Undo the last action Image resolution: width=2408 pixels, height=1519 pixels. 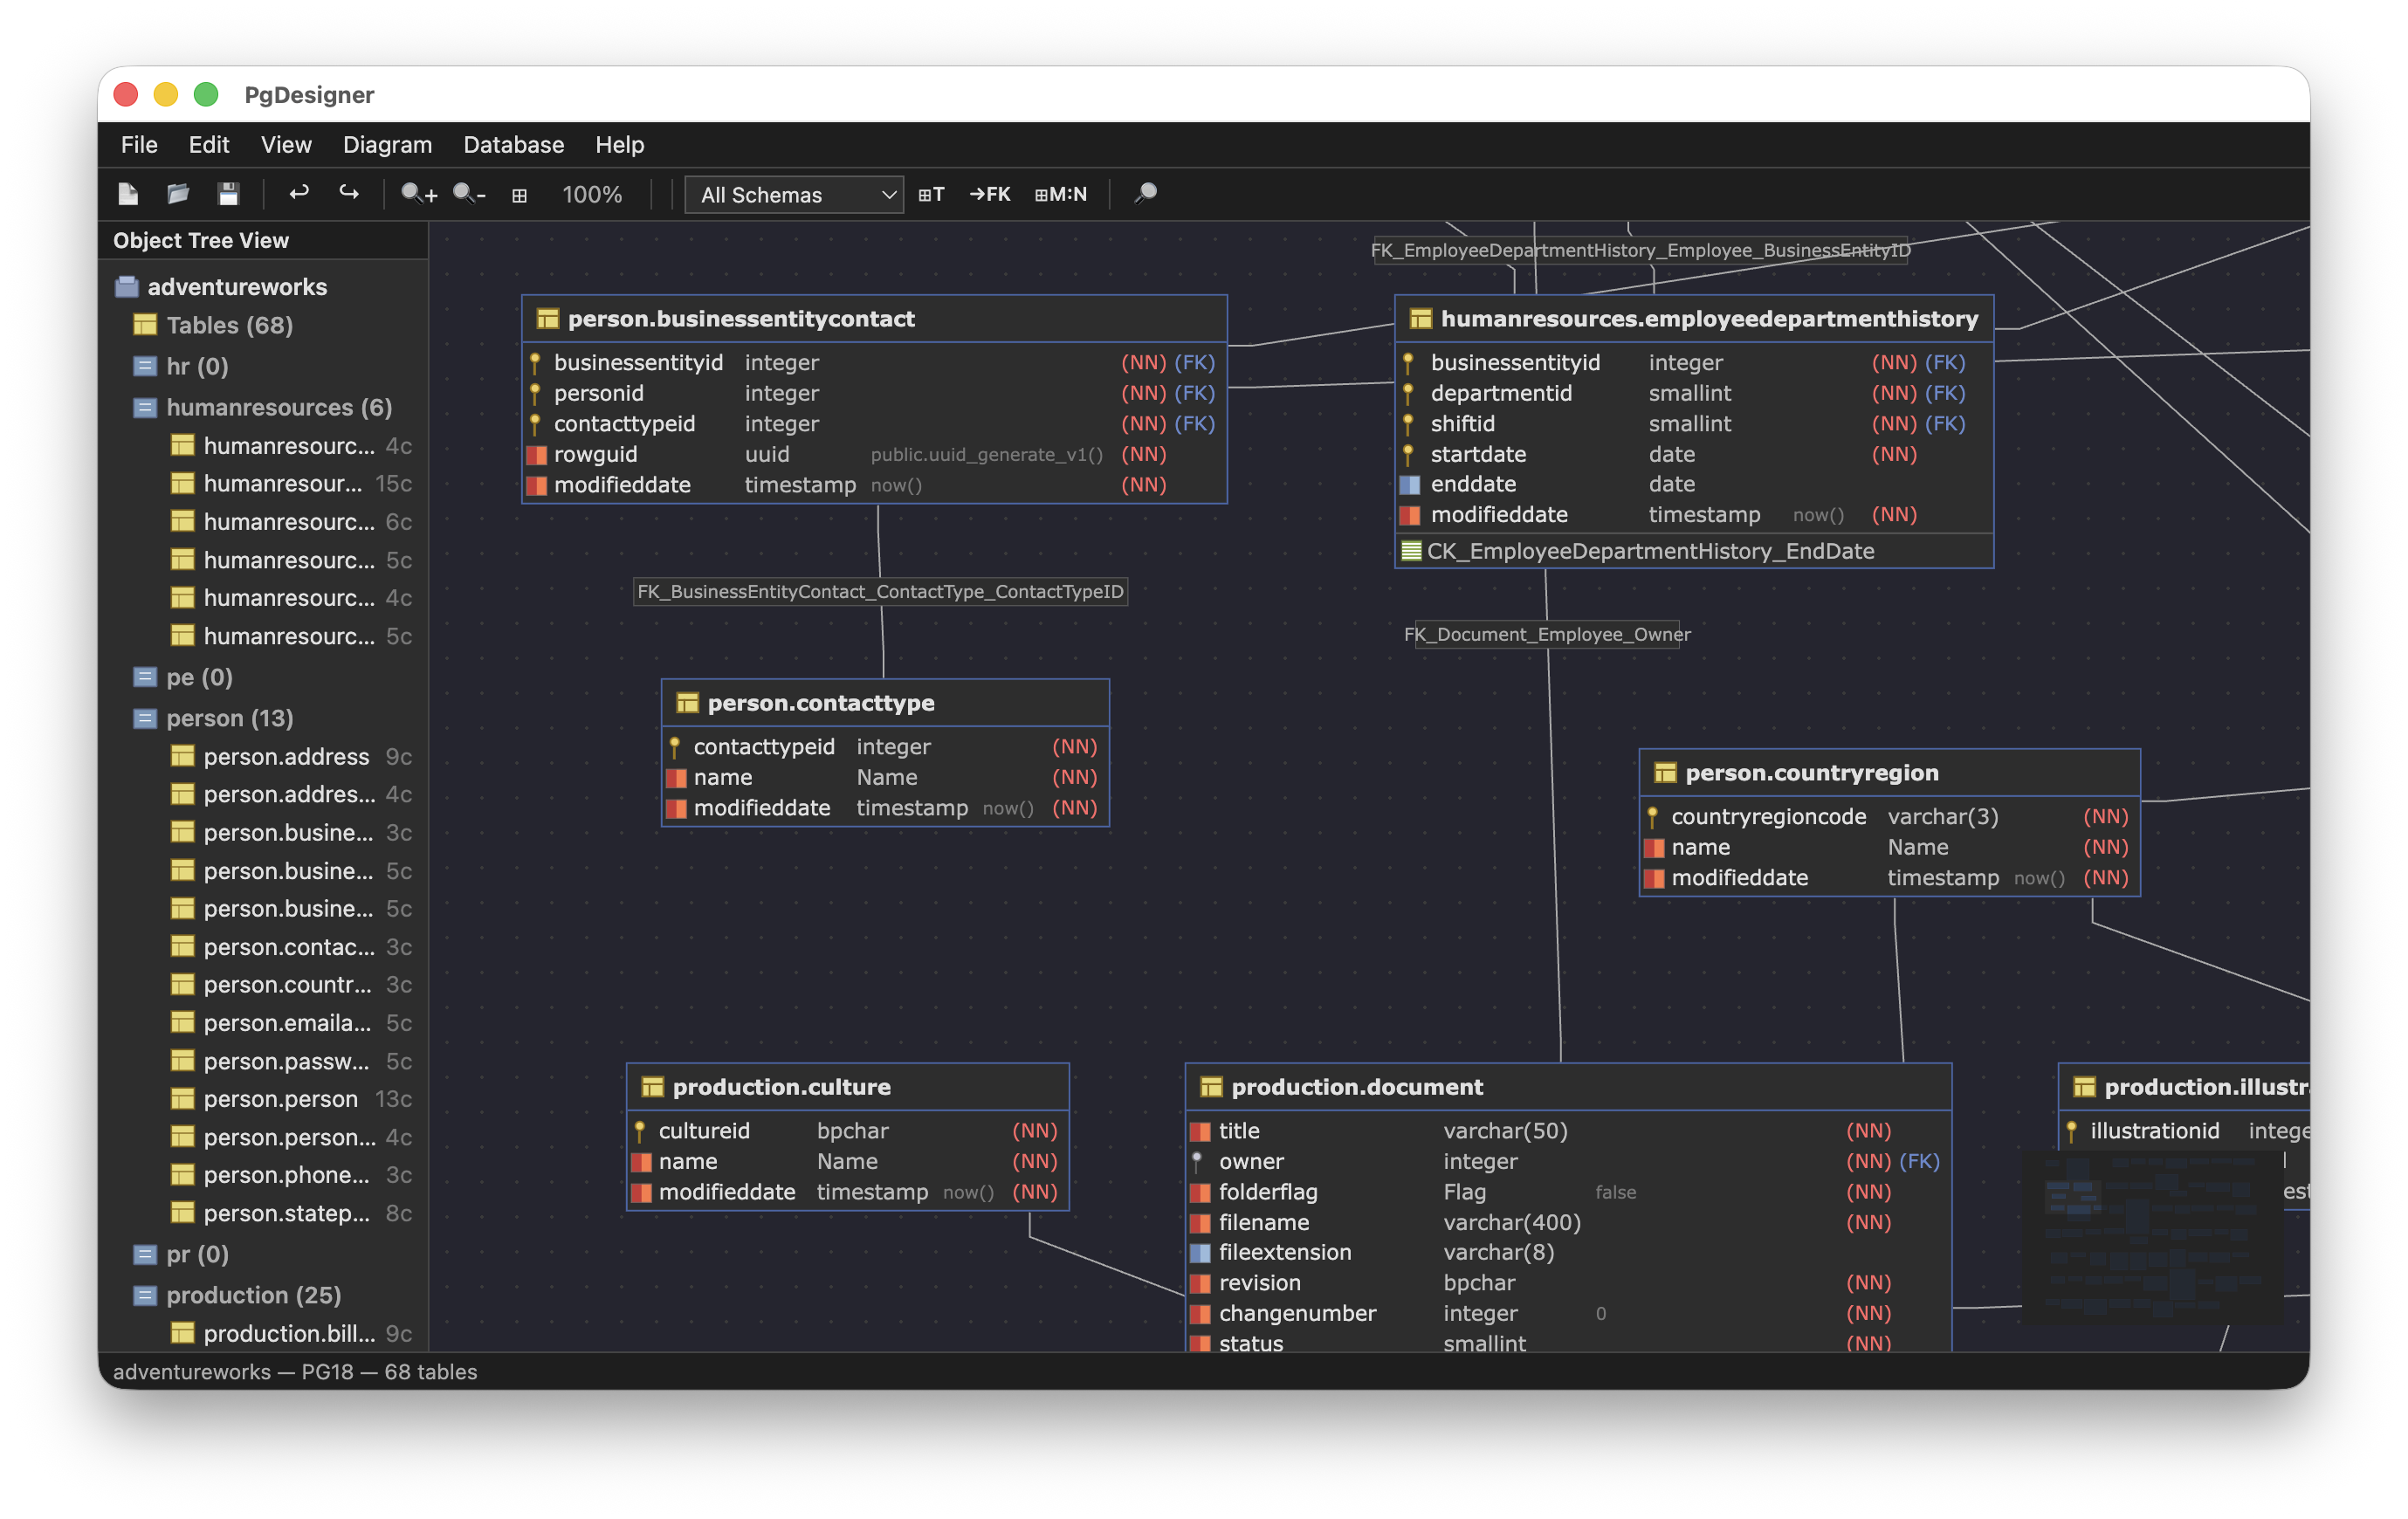click(x=299, y=193)
